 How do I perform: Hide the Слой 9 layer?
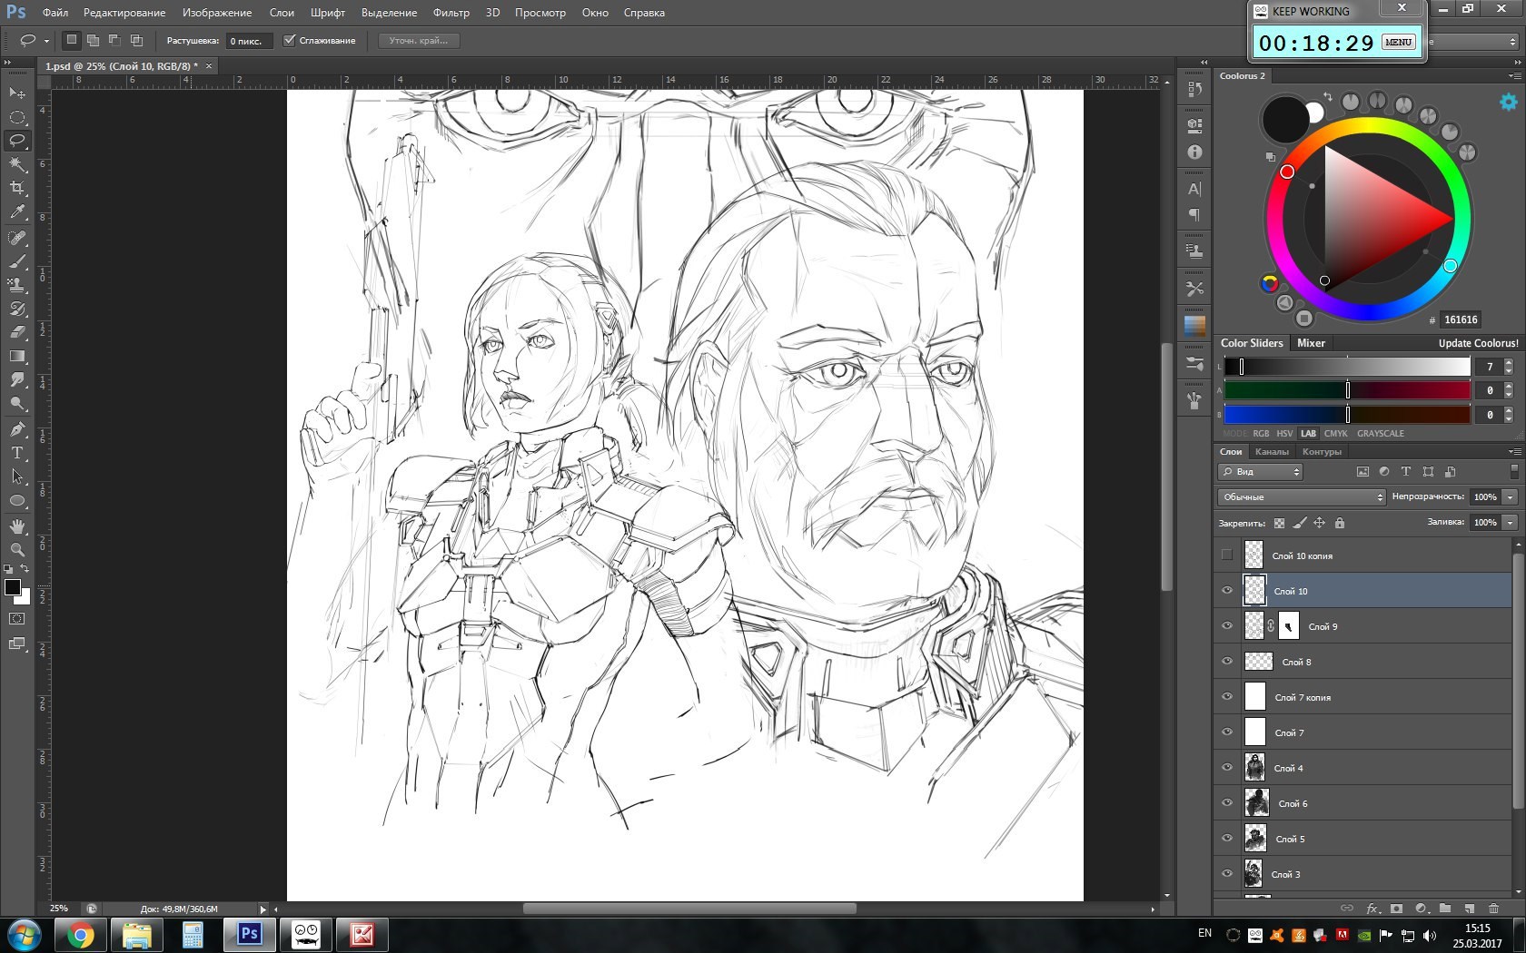tap(1227, 626)
